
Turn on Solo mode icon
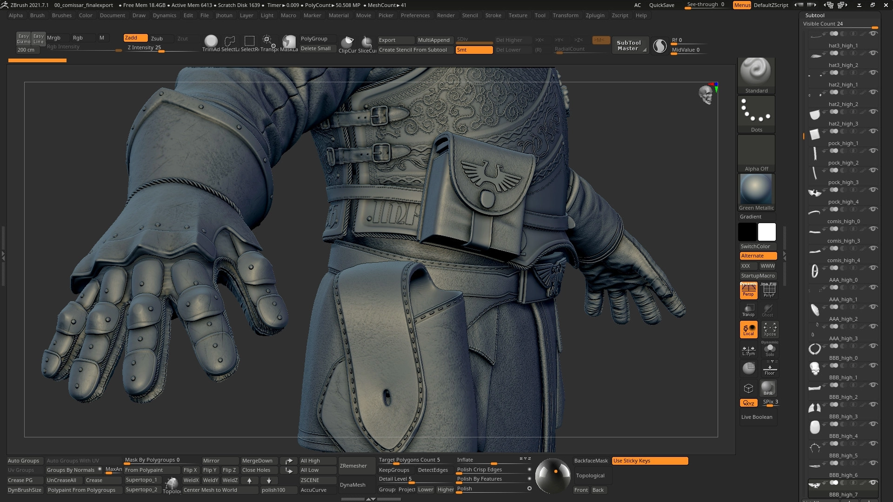(769, 349)
